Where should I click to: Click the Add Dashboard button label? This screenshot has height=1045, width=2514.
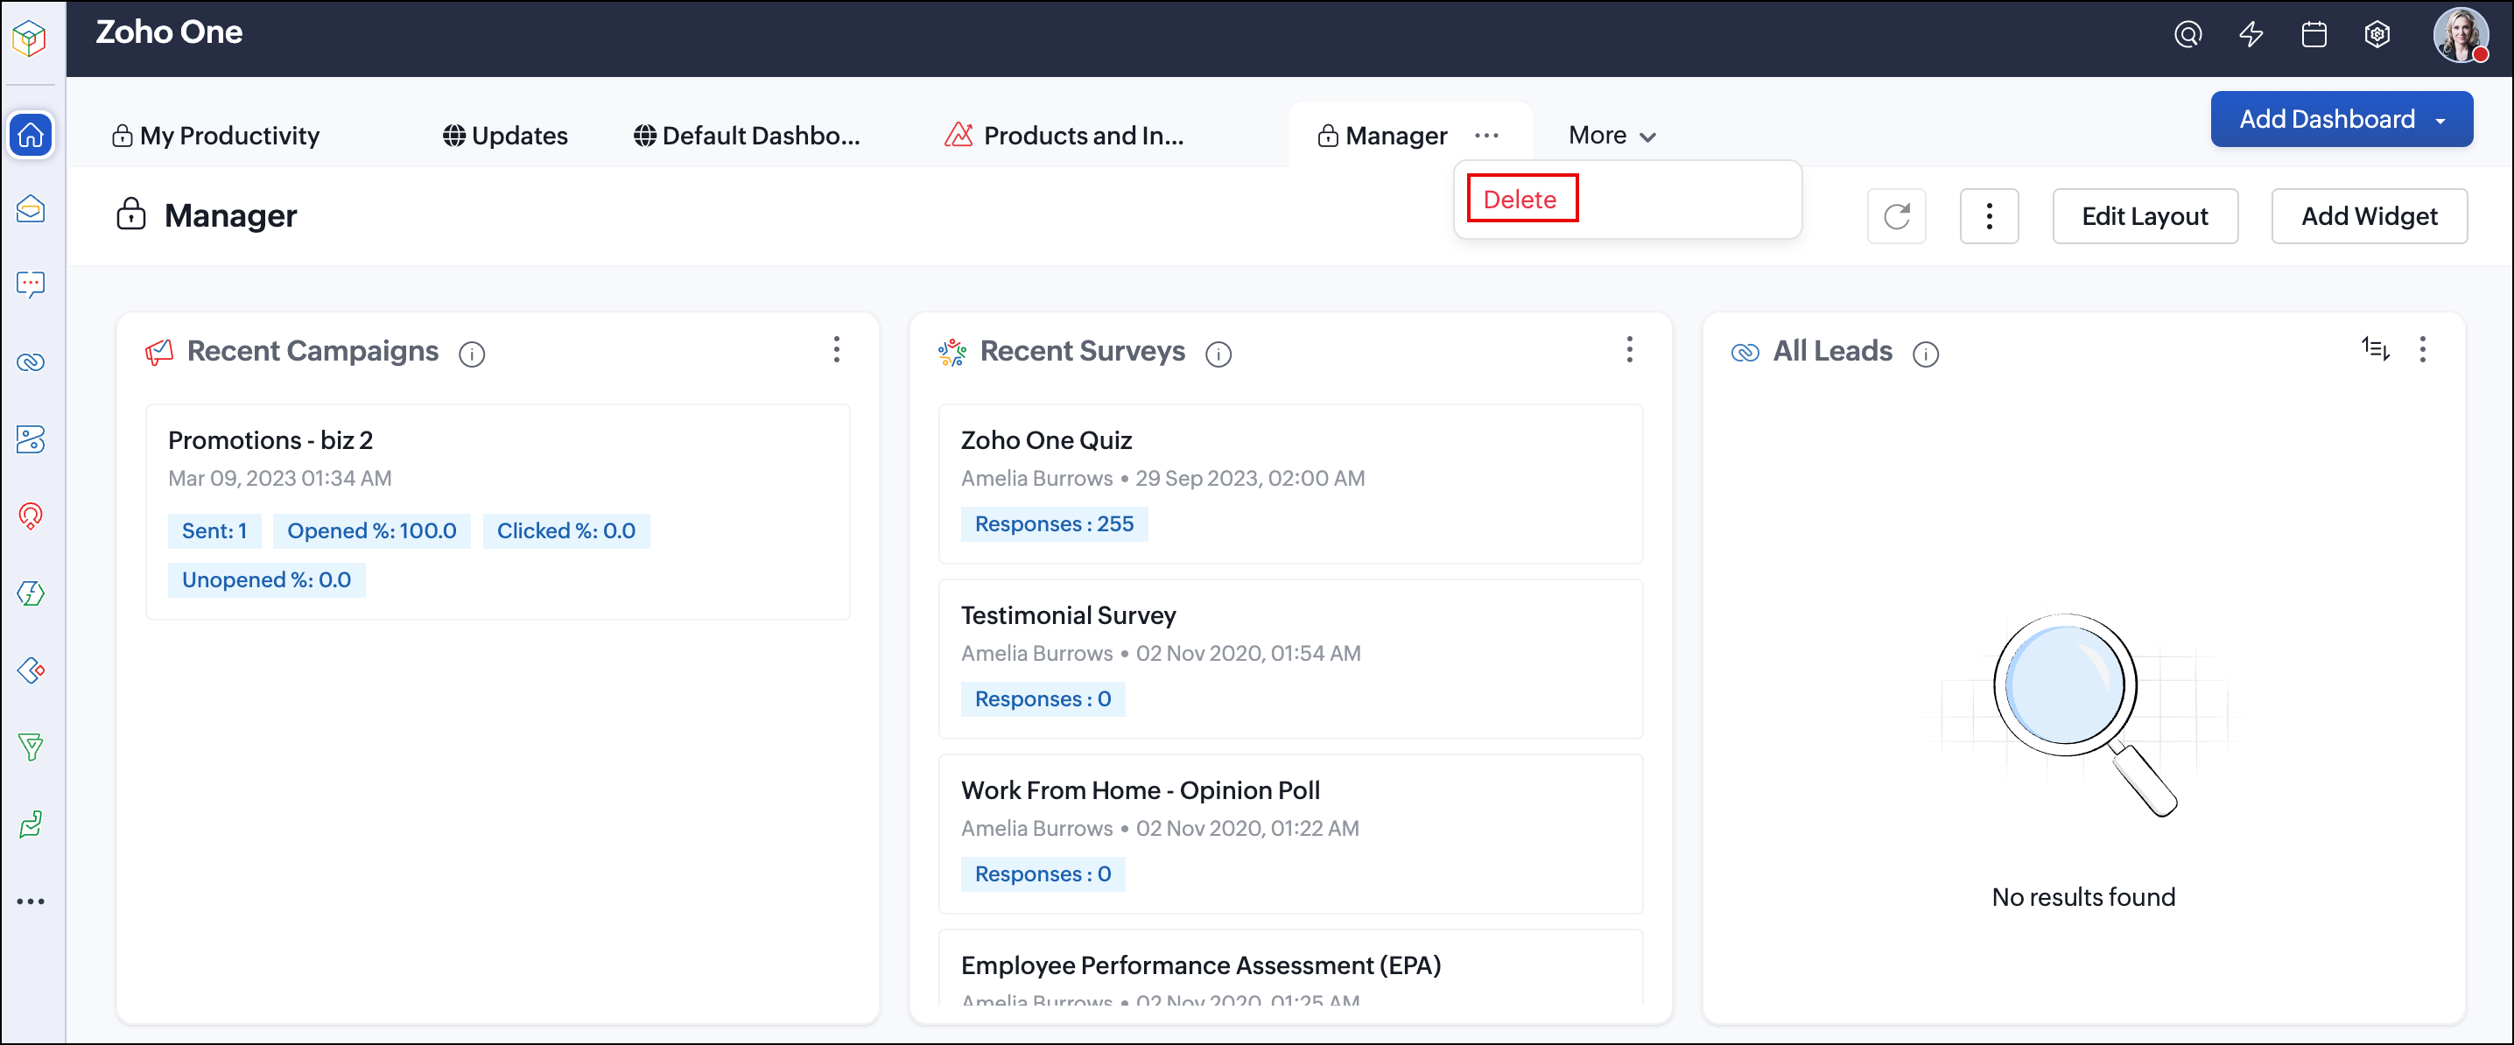click(x=2327, y=119)
